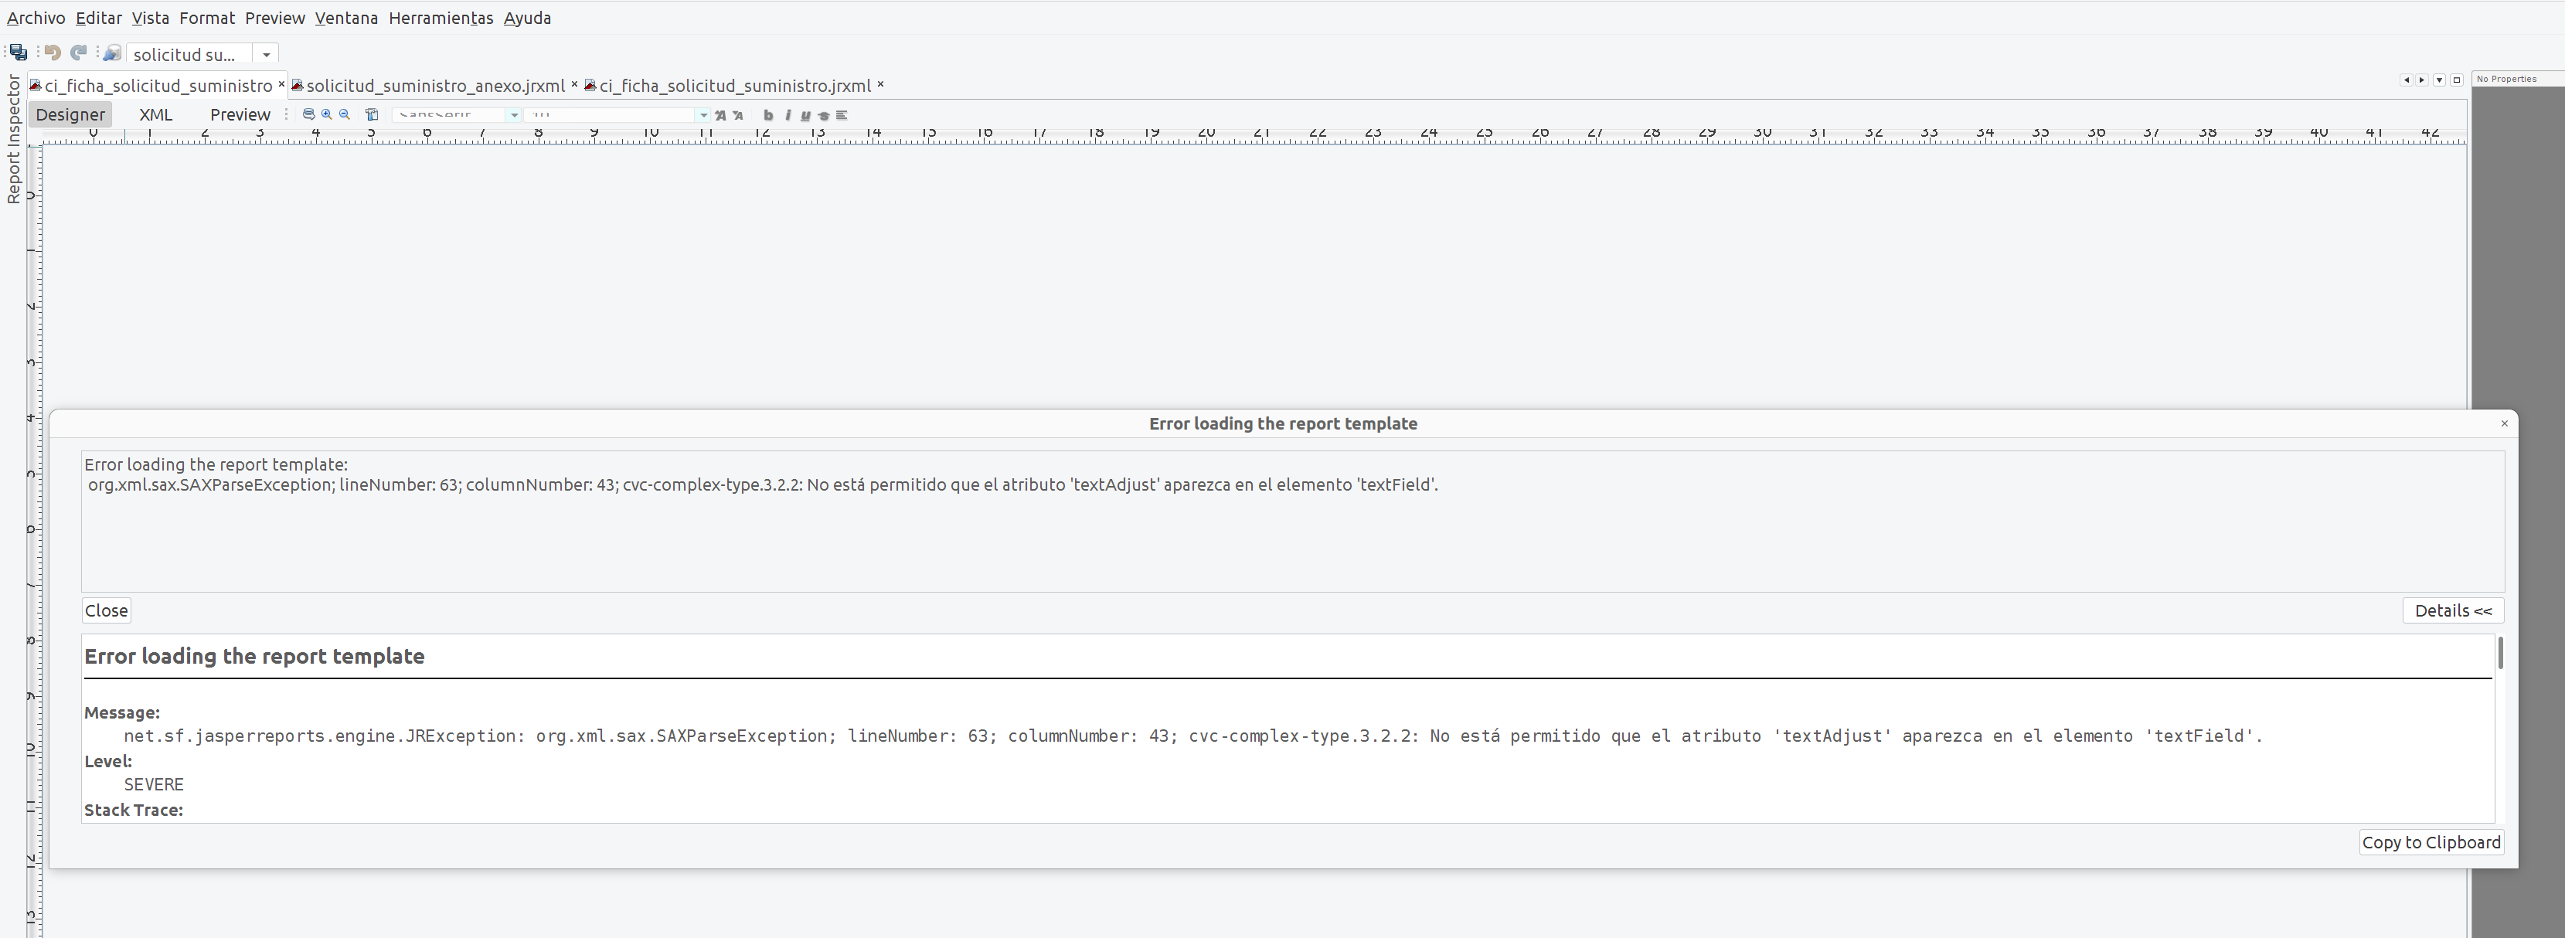The height and width of the screenshot is (938, 2565).
Task: Switch to solicitud_suministro_anexo.jrxml tab
Action: pos(435,86)
